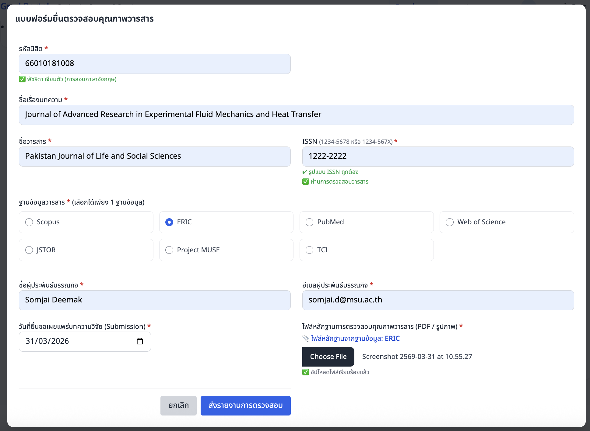The width and height of the screenshot is (590, 431).
Task: Click the paperclip icon beside ERIC evidence link
Action: coord(306,338)
